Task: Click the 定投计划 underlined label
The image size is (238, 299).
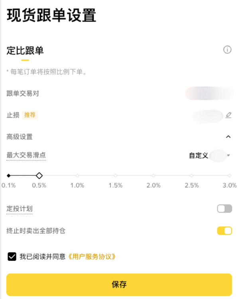Action: [x=20, y=209]
